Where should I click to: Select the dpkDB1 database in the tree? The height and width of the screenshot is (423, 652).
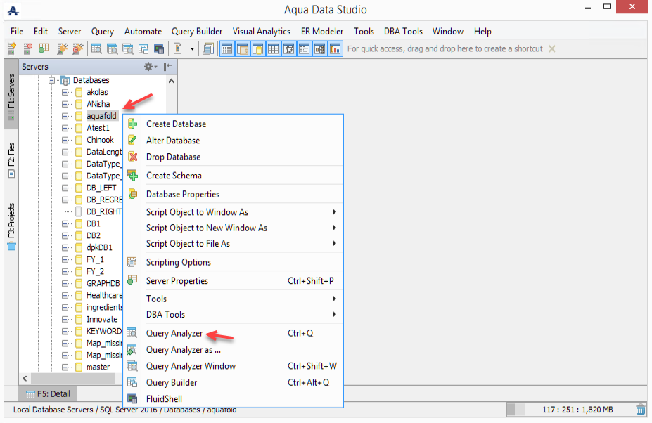[99, 247]
